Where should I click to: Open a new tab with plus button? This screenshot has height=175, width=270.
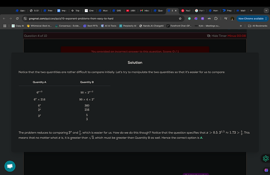[251, 11]
